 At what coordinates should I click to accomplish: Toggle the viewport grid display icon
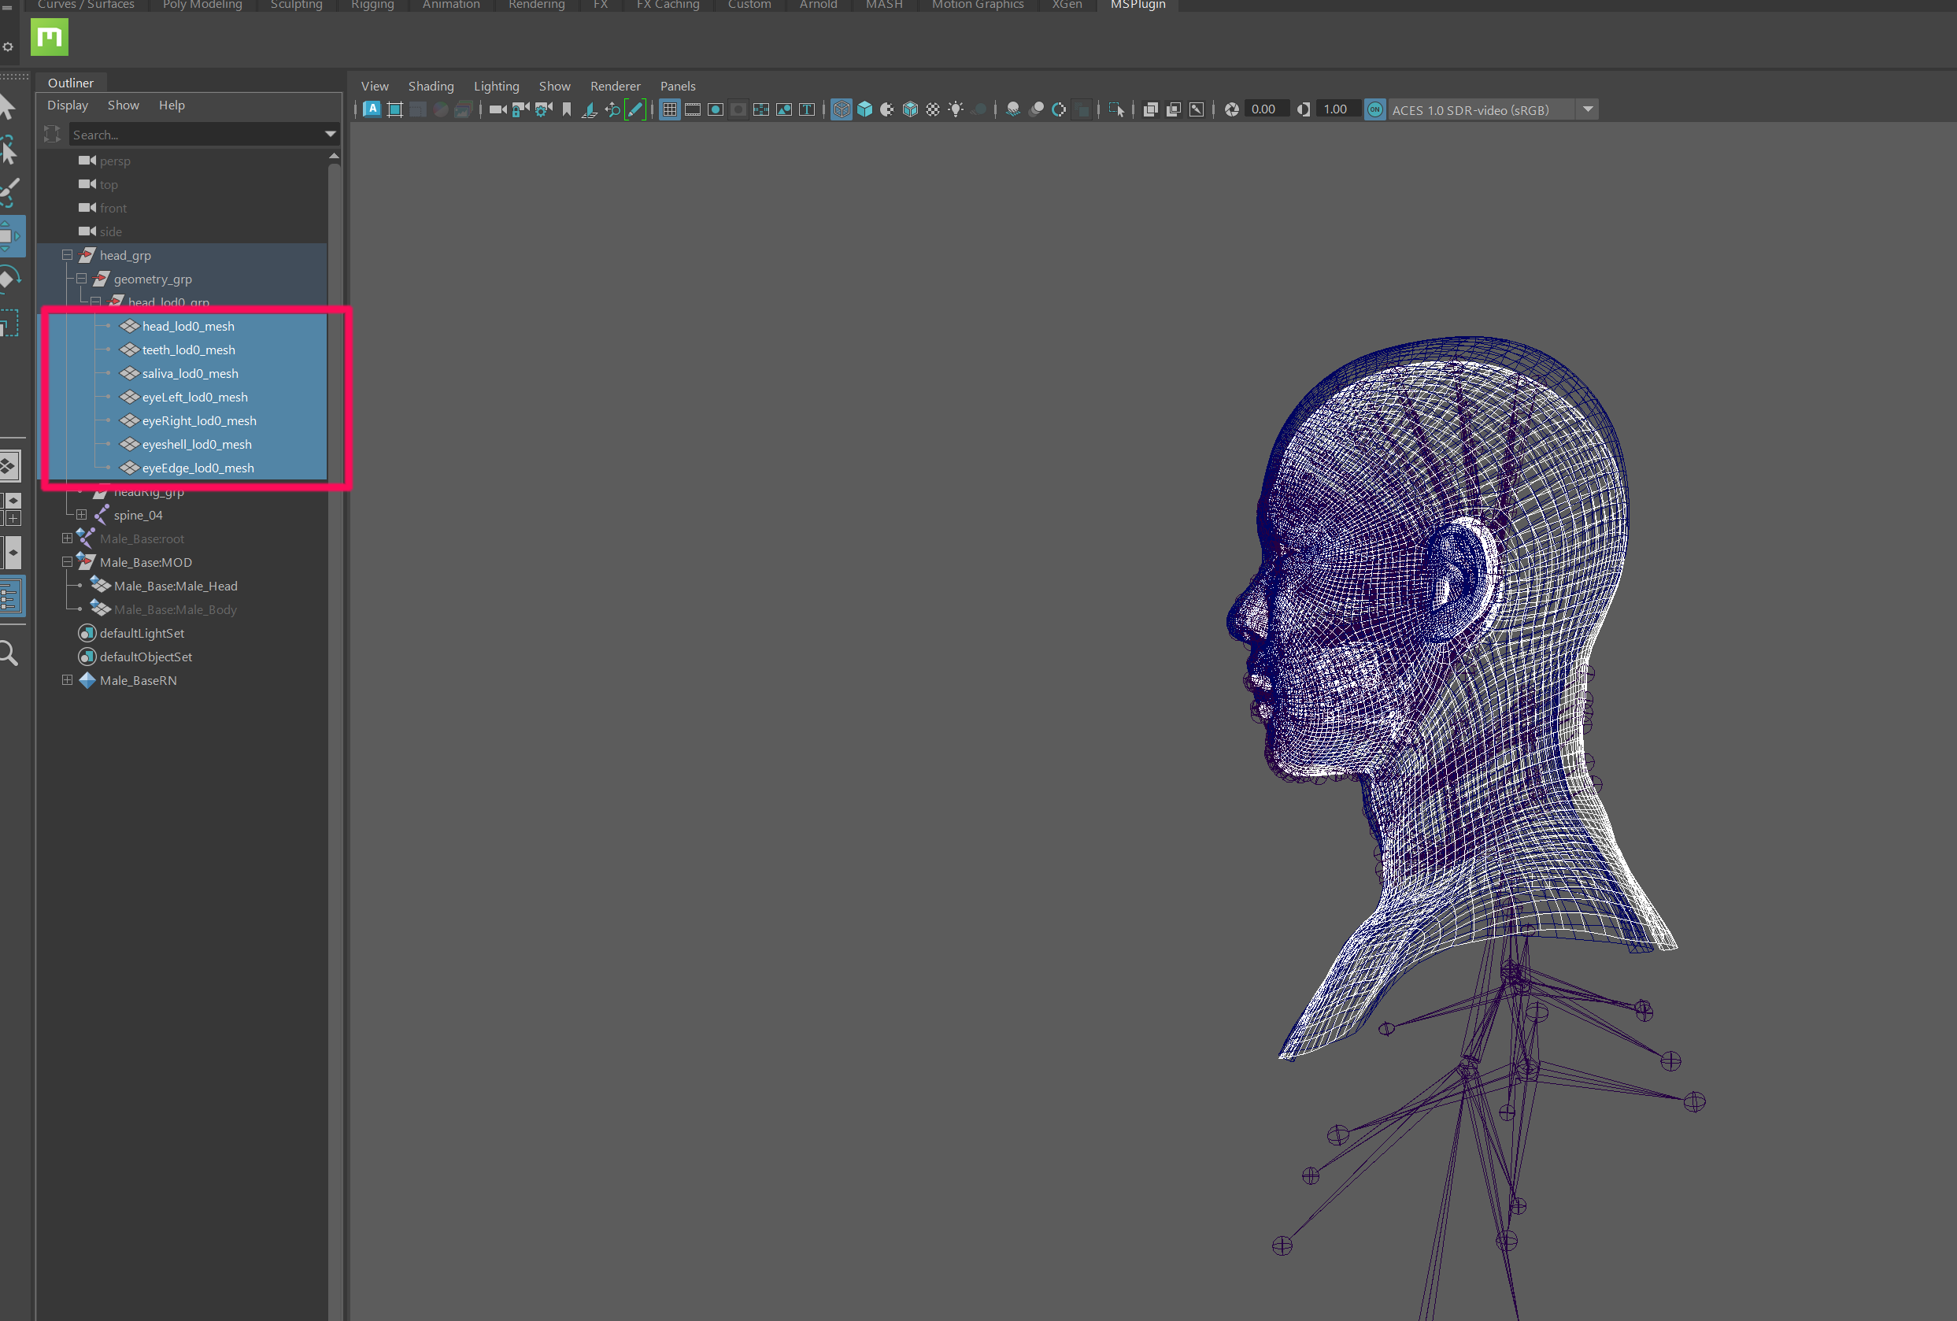tap(669, 109)
